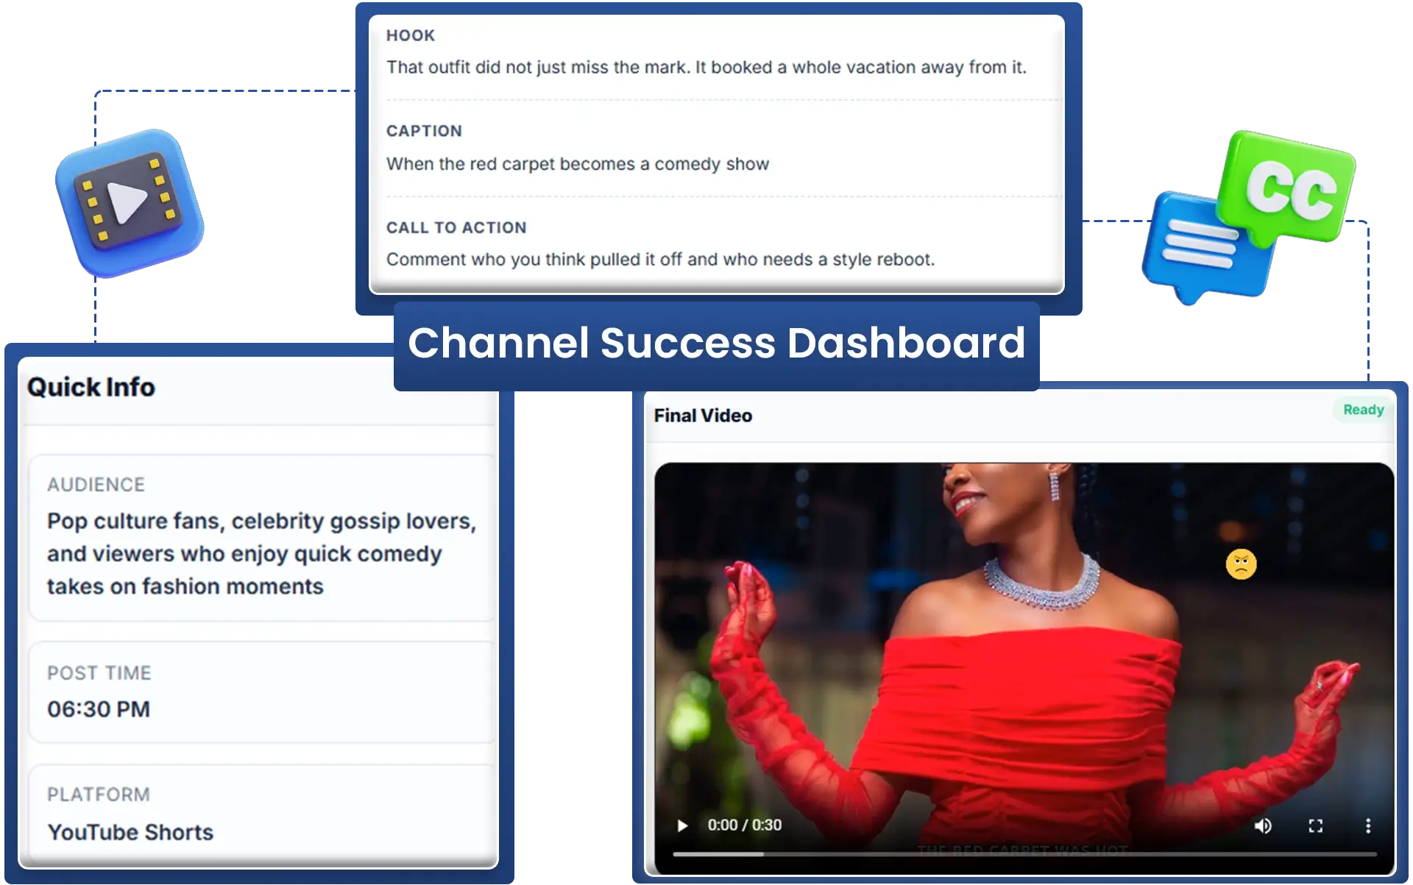Select the 0:00 / 0:30 time display
The width and height of the screenshot is (1413, 885).
(x=745, y=825)
